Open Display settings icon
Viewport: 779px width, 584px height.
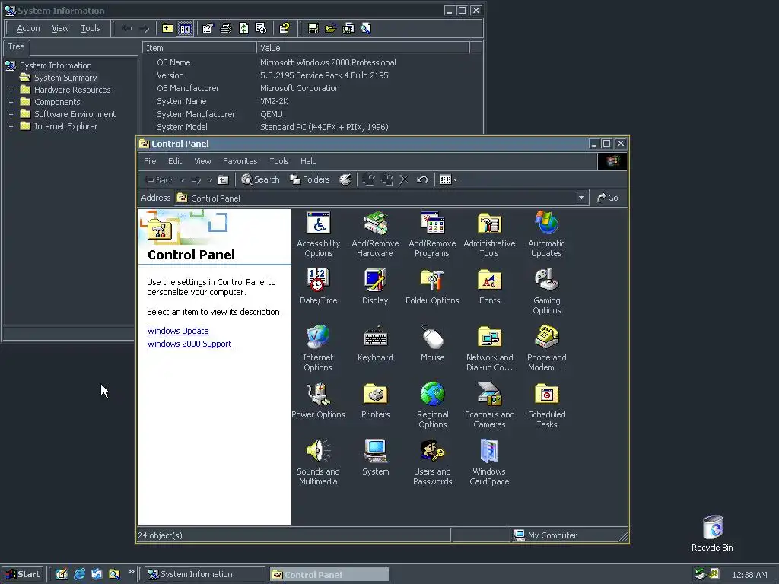pyautogui.click(x=375, y=286)
